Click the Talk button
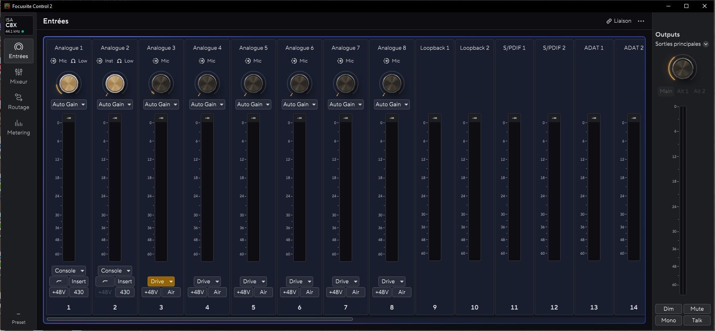This screenshot has width=715, height=331. [697, 320]
